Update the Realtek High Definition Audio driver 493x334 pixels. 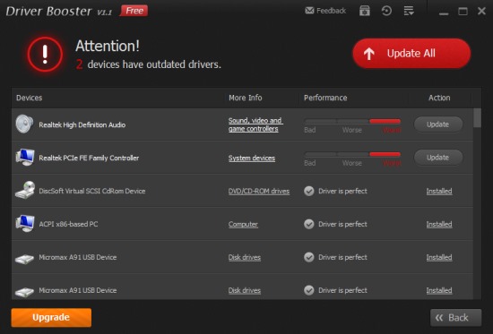click(438, 124)
